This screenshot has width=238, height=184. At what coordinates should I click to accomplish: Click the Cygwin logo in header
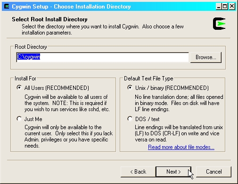pos(219,24)
